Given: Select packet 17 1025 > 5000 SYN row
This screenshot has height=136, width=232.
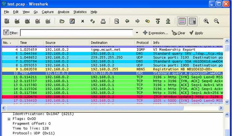Looking at the screenshot, I should 112,101.
